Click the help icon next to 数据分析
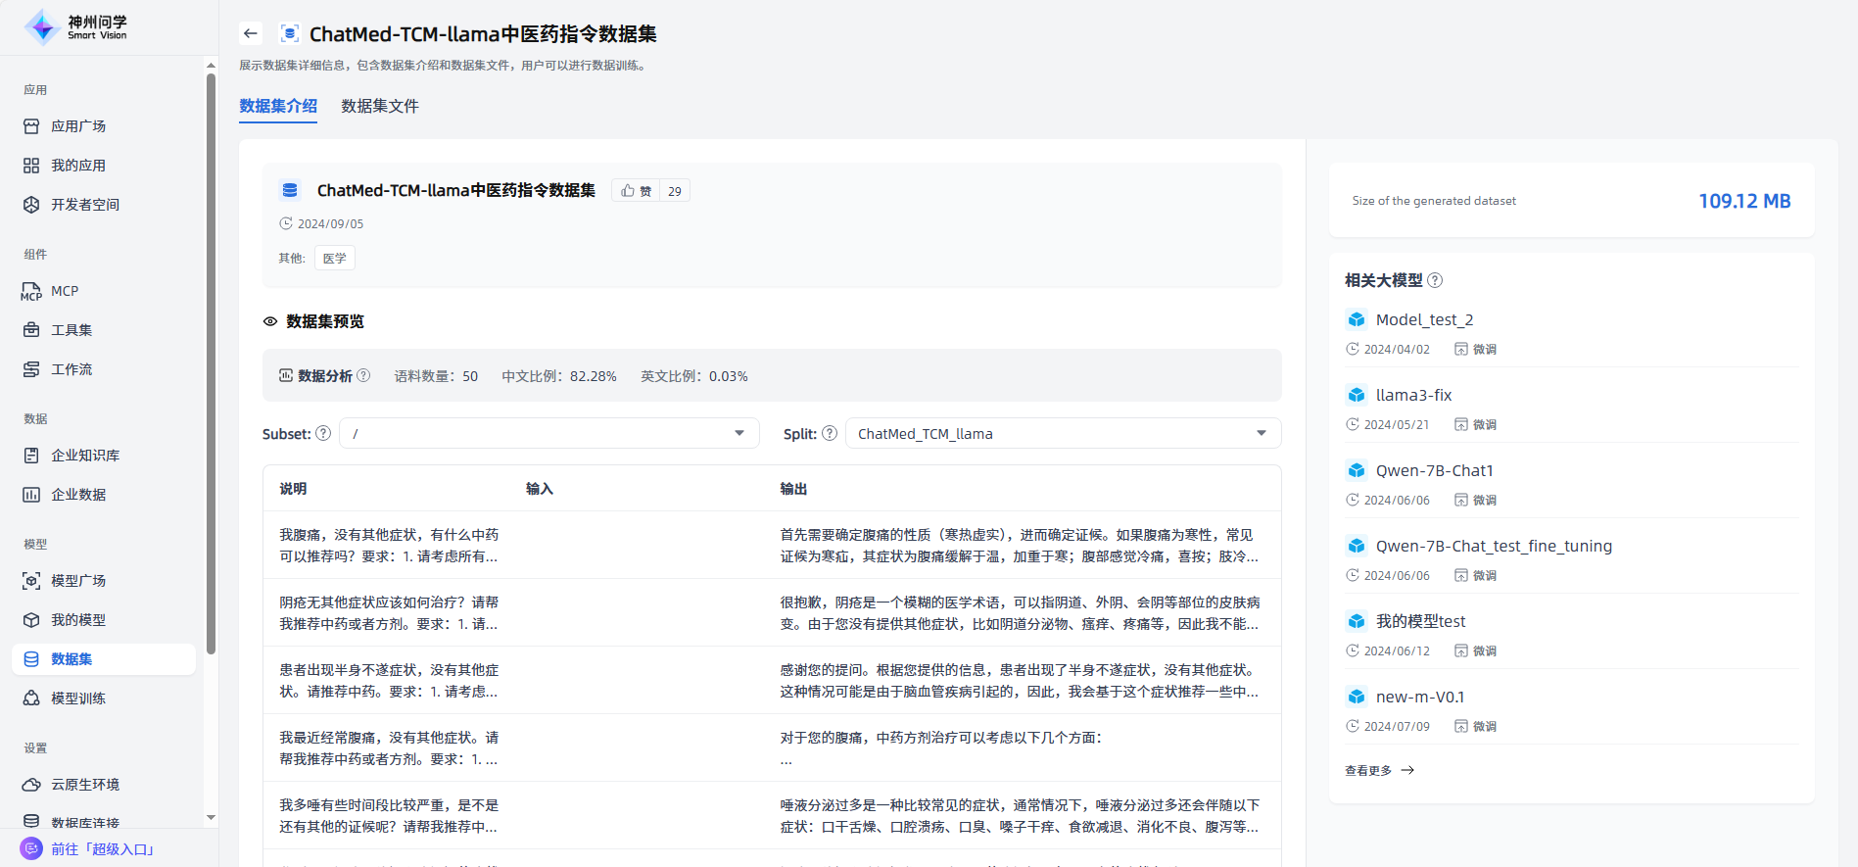This screenshot has height=867, width=1858. (363, 375)
